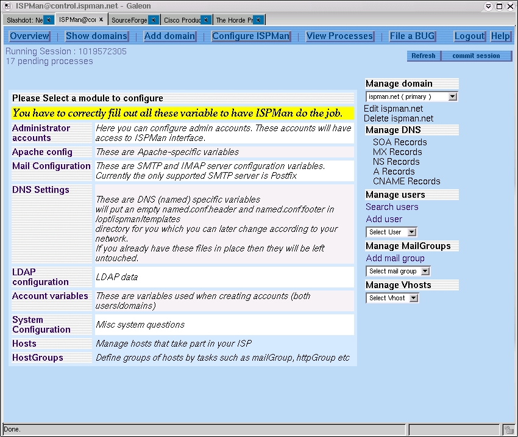Click 'Manage hosts that take part' description

(174, 344)
